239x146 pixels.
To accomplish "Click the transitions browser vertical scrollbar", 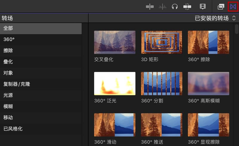I will [237, 29].
